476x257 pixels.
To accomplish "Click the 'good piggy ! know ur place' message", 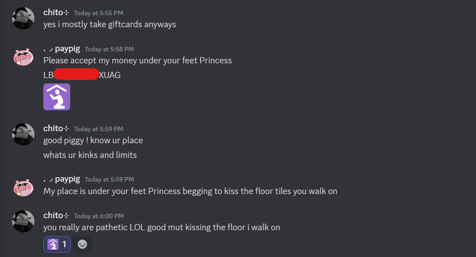I will pos(93,140).
